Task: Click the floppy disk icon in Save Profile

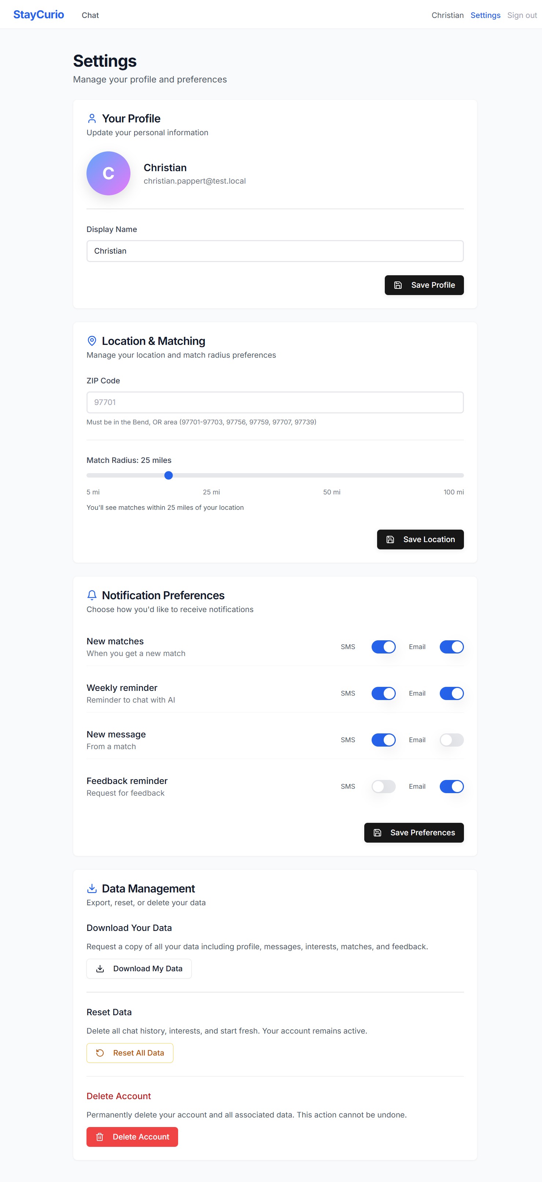Action: tap(398, 285)
